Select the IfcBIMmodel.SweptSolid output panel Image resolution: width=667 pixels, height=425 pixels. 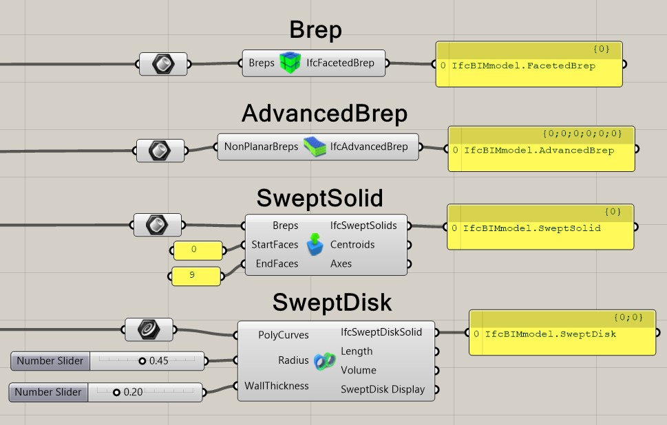coord(540,228)
